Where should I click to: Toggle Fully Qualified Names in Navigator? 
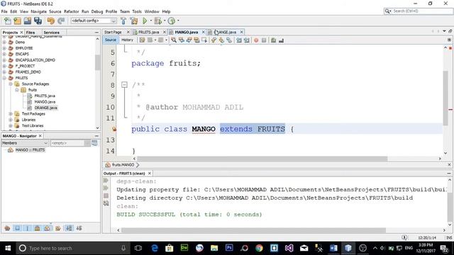[57, 228]
